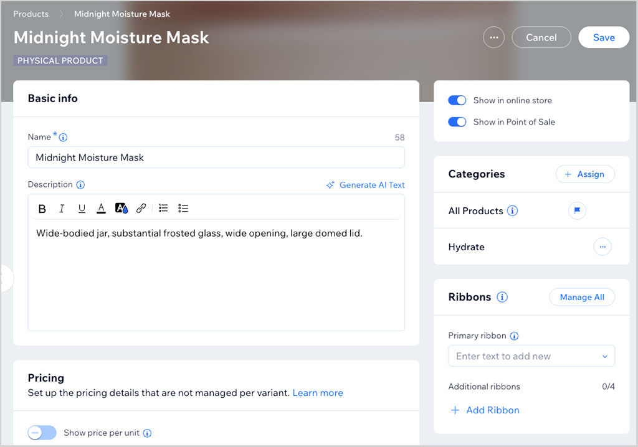Go to Products in the breadcrumb
This screenshot has height=447, width=638.
(31, 14)
